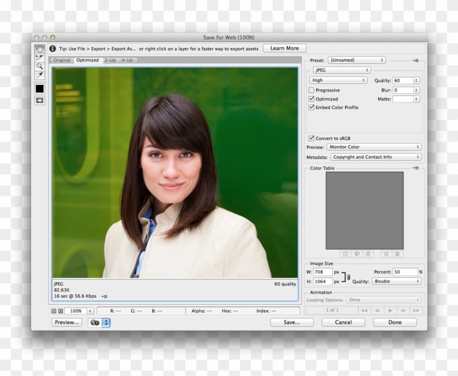Viewport: 458px width, 376px height.
Task: Uncheck the Optimized option
Action: [311, 99]
